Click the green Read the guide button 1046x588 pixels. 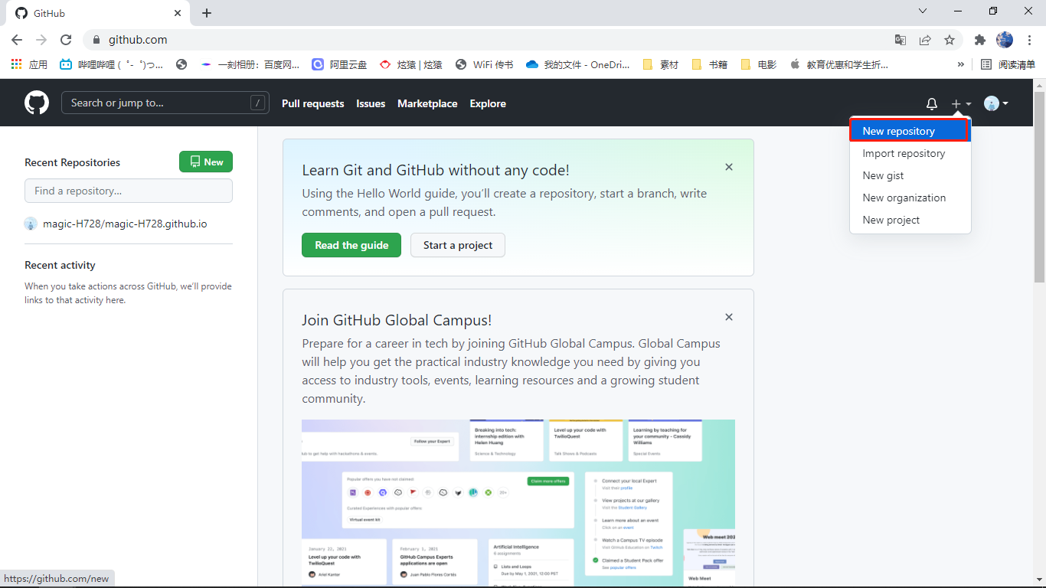coord(351,245)
